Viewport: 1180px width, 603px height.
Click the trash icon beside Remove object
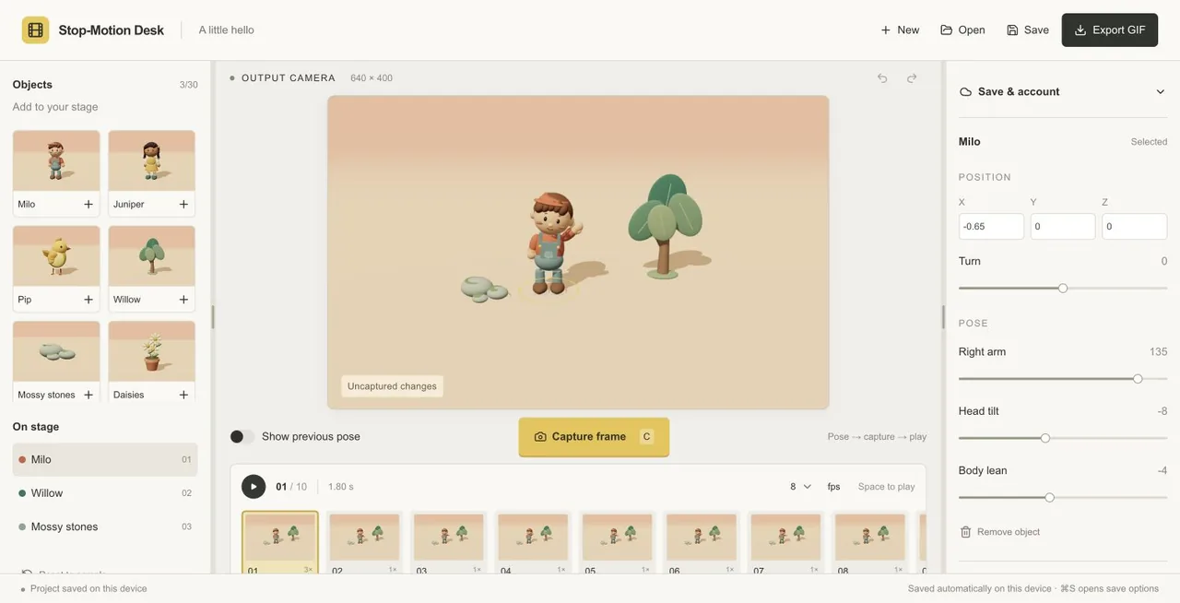pyautogui.click(x=965, y=532)
